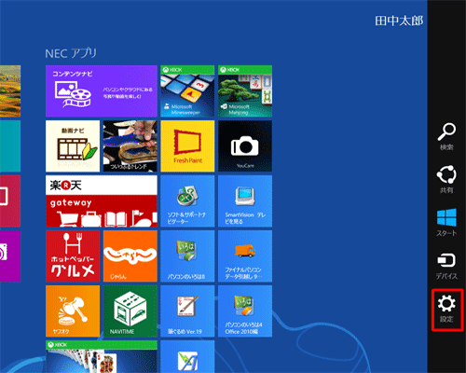Image resolution: width=466 pixels, height=373 pixels.
Task: Open the 楽天 gateway tile
Action: pyautogui.click(x=102, y=201)
